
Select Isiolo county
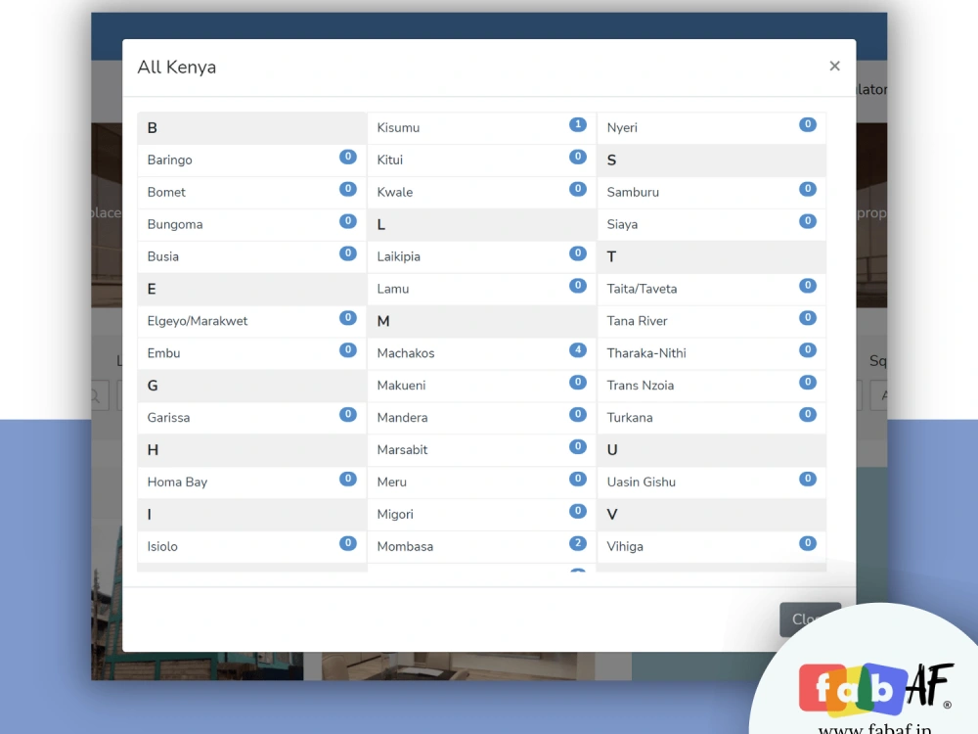(252, 546)
